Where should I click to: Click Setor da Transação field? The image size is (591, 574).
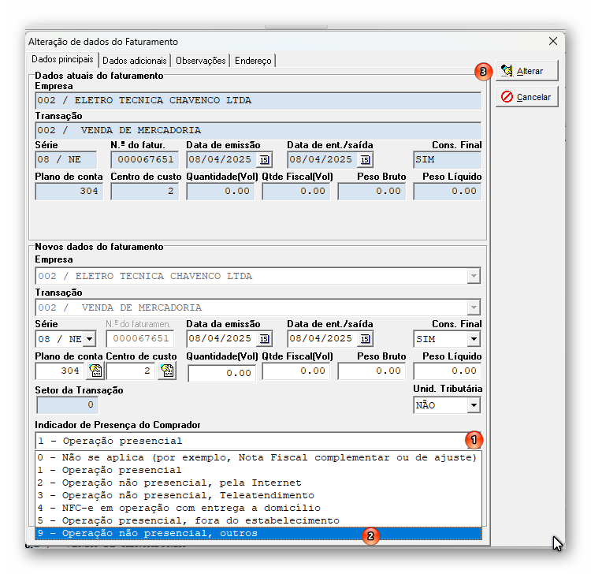point(67,404)
